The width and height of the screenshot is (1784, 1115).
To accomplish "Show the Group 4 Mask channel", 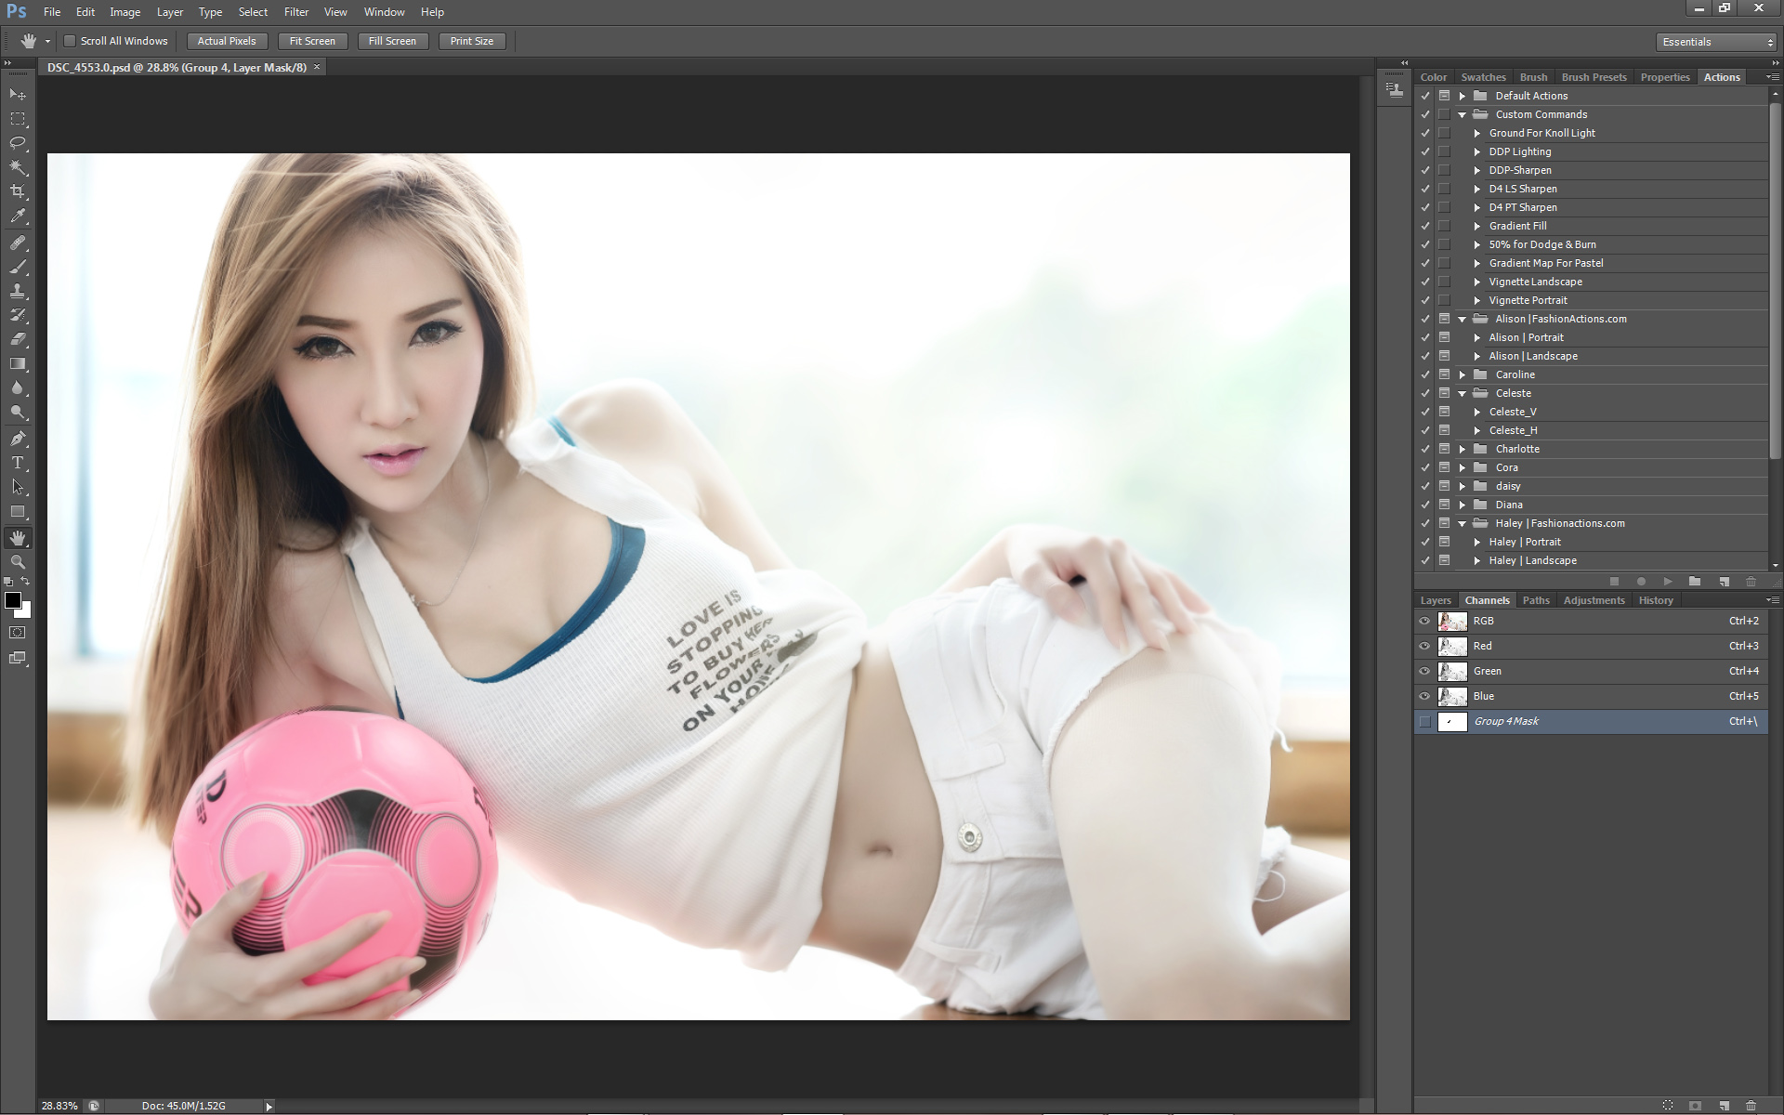I will point(1424,721).
